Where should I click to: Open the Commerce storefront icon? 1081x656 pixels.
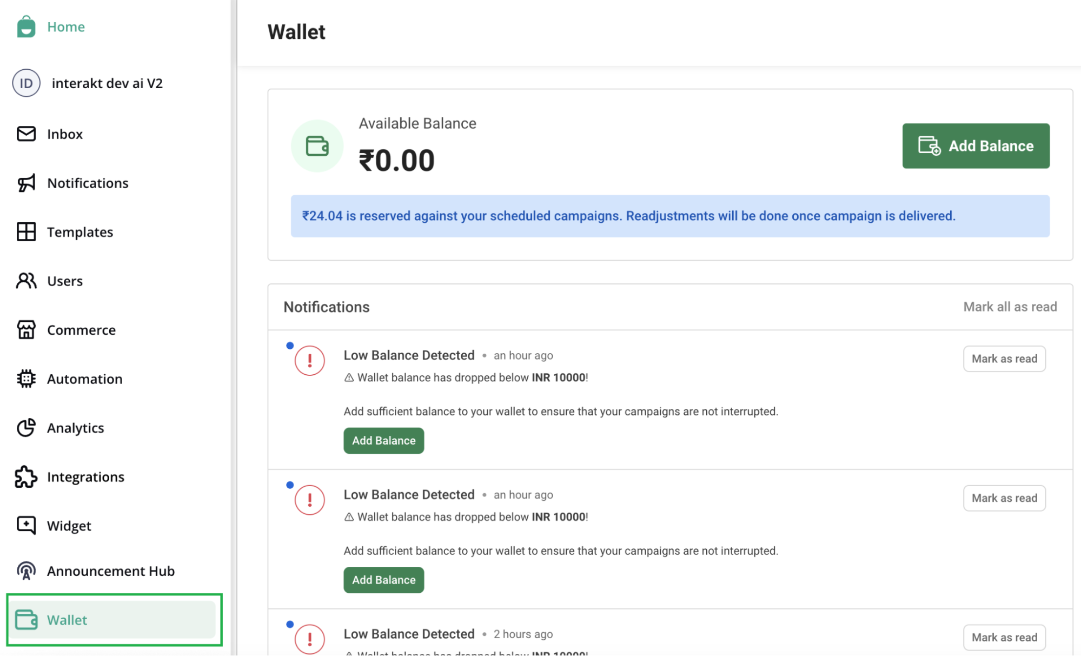pos(26,330)
